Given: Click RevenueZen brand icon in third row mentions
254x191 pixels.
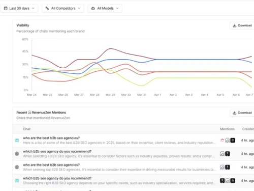Looking at the screenshot, I should coord(222,167).
